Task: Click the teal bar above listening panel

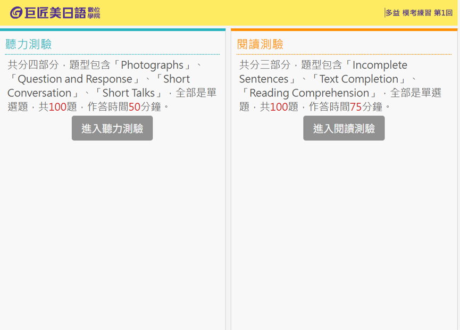Action: coord(113,29)
